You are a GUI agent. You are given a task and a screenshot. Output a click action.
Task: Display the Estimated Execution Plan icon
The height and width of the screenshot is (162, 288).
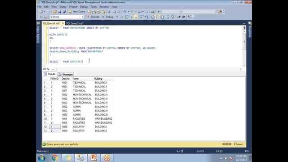[x=126, y=17]
